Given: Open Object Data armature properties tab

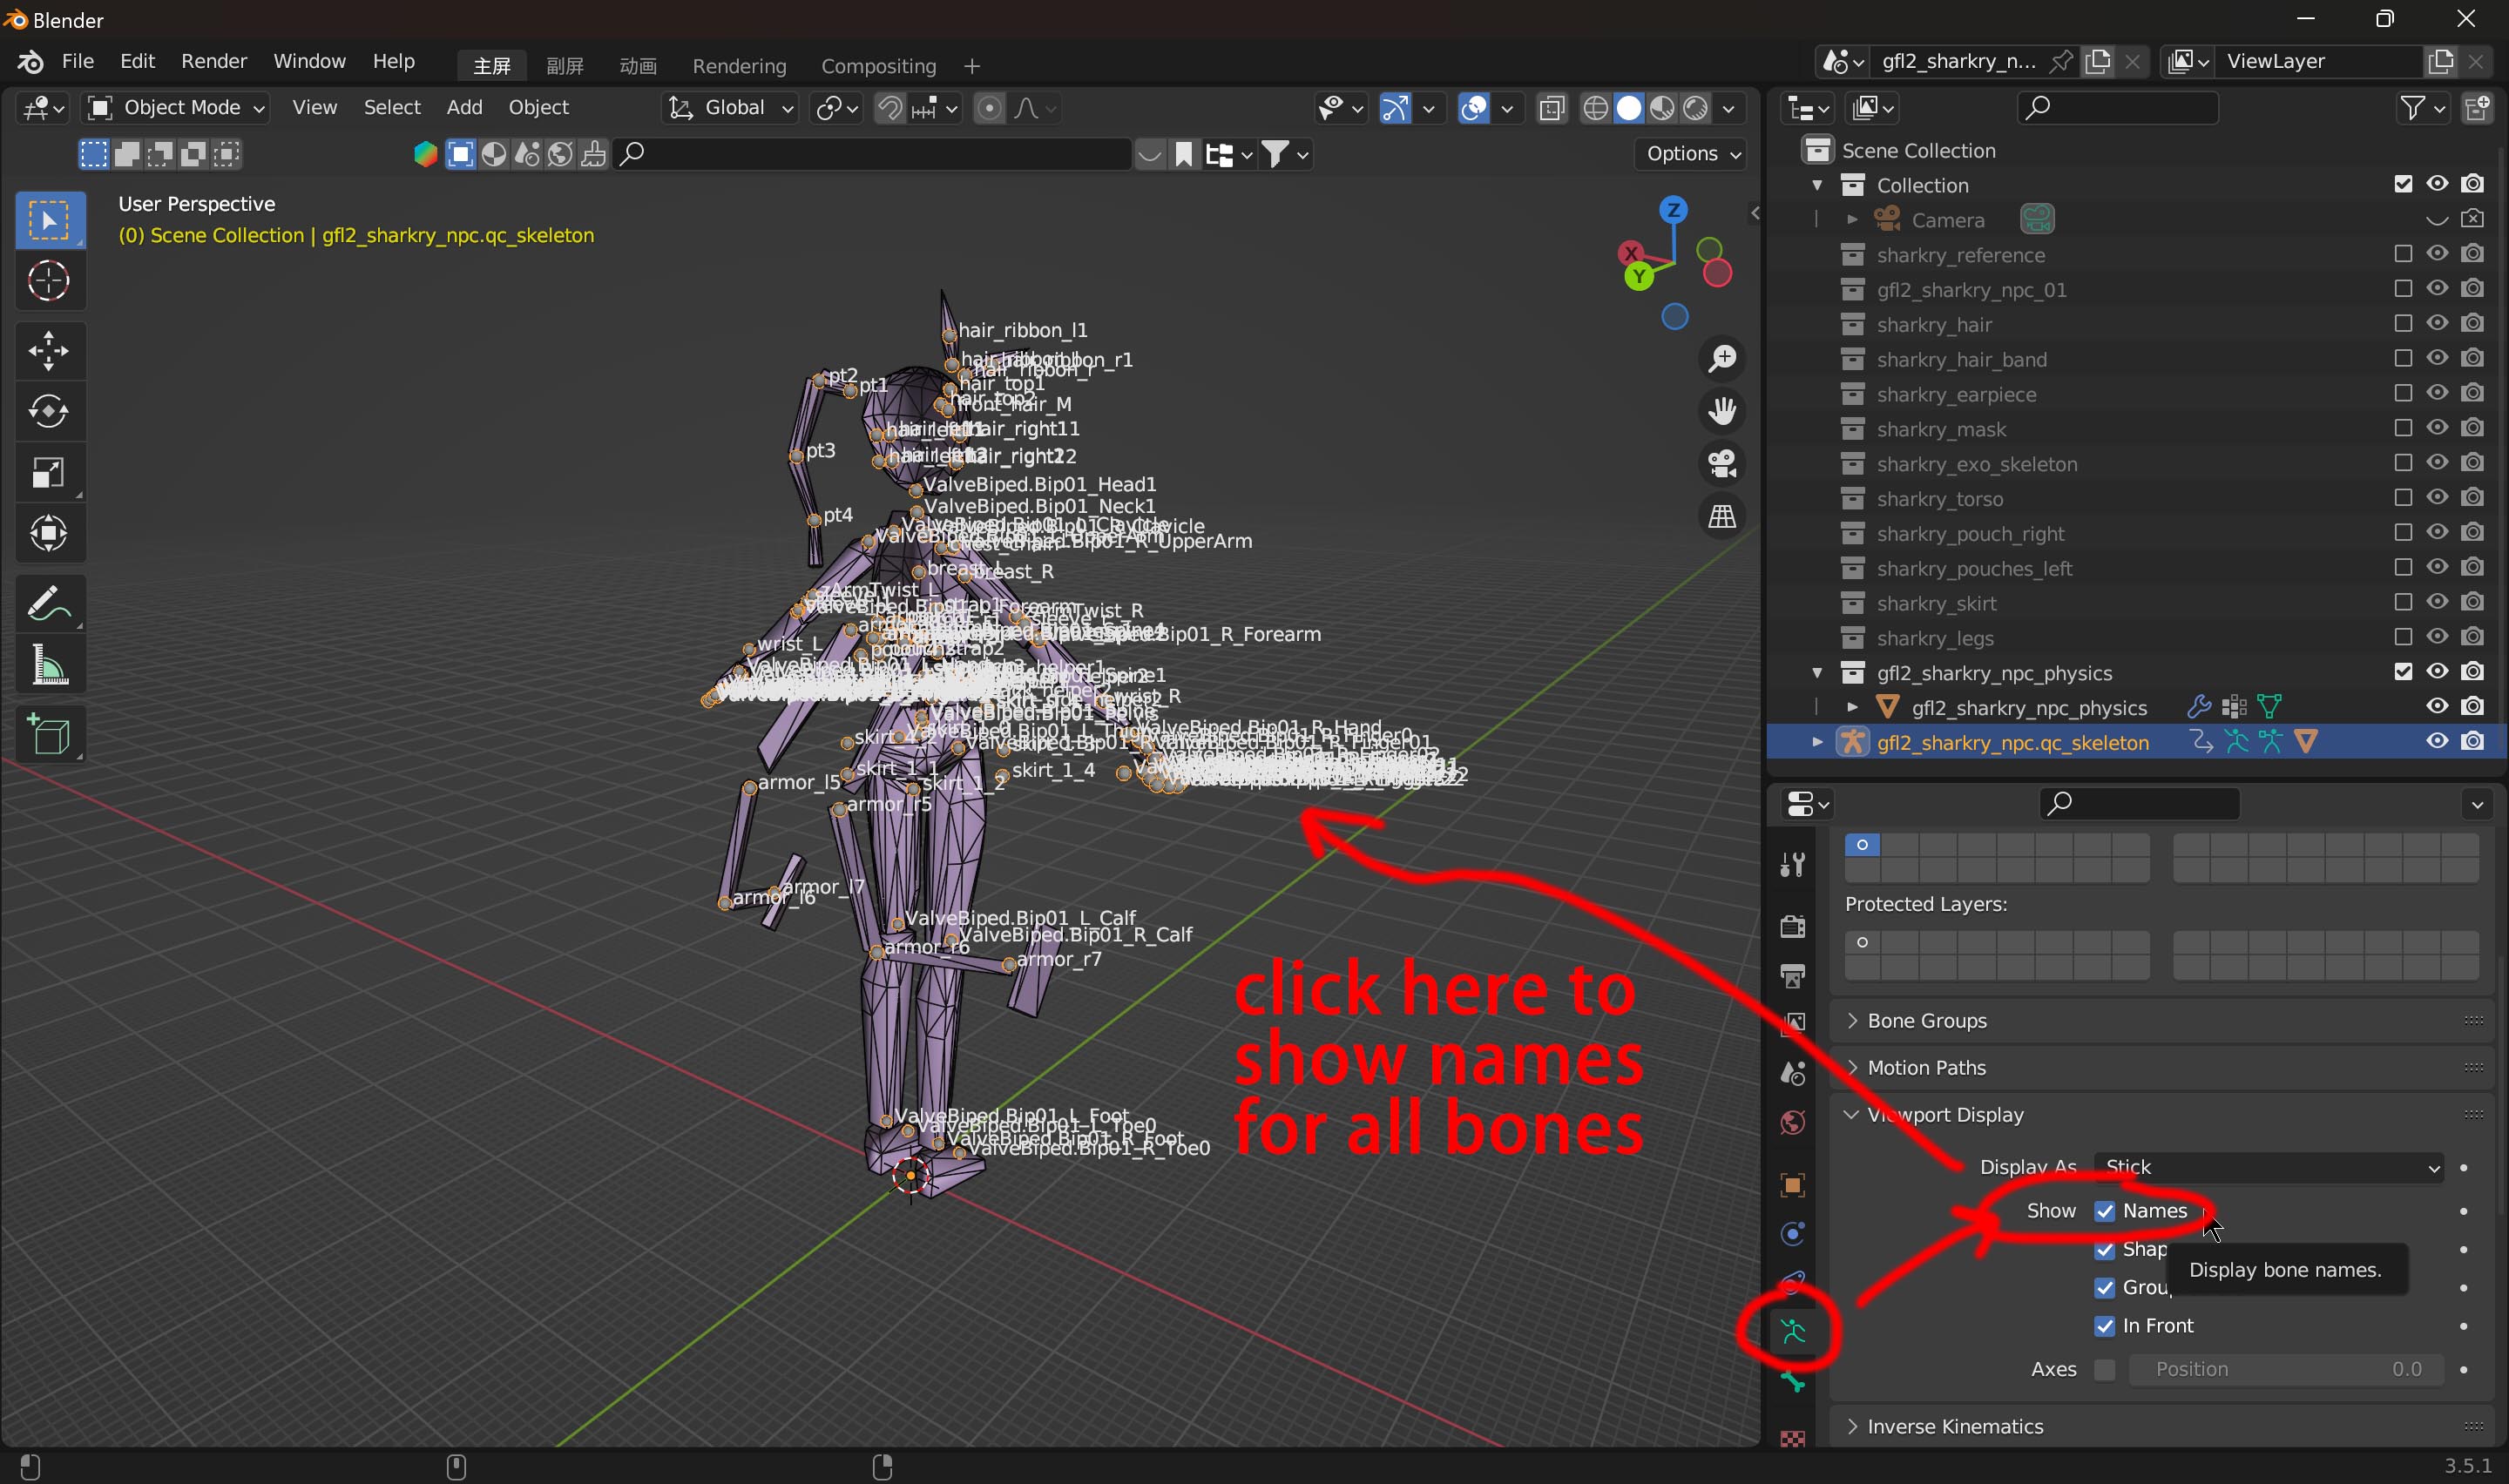Looking at the screenshot, I should [x=1792, y=1331].
